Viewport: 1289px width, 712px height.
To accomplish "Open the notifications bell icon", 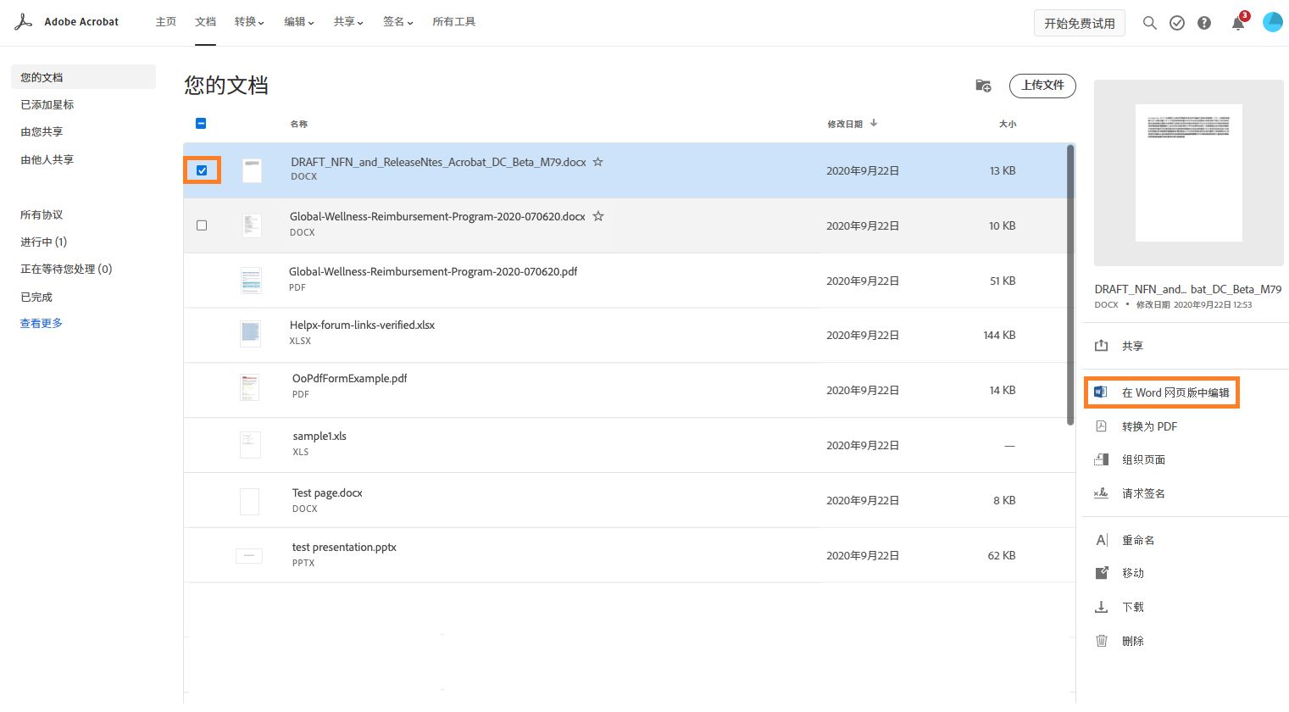I will [1238, 23].
